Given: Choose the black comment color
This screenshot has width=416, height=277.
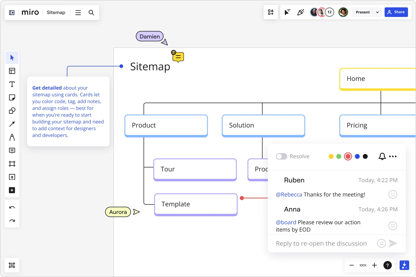Looking at the screenshot, I should (x=365, y=156).
